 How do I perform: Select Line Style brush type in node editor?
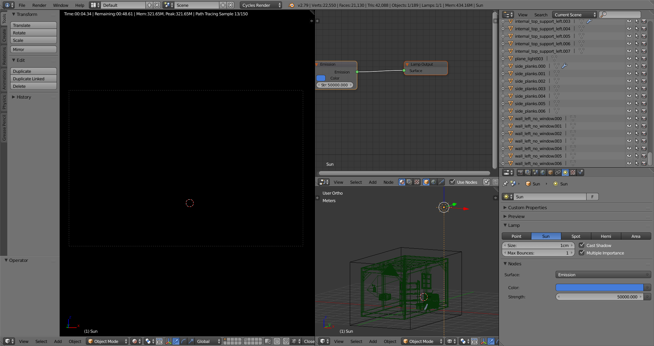441,182
